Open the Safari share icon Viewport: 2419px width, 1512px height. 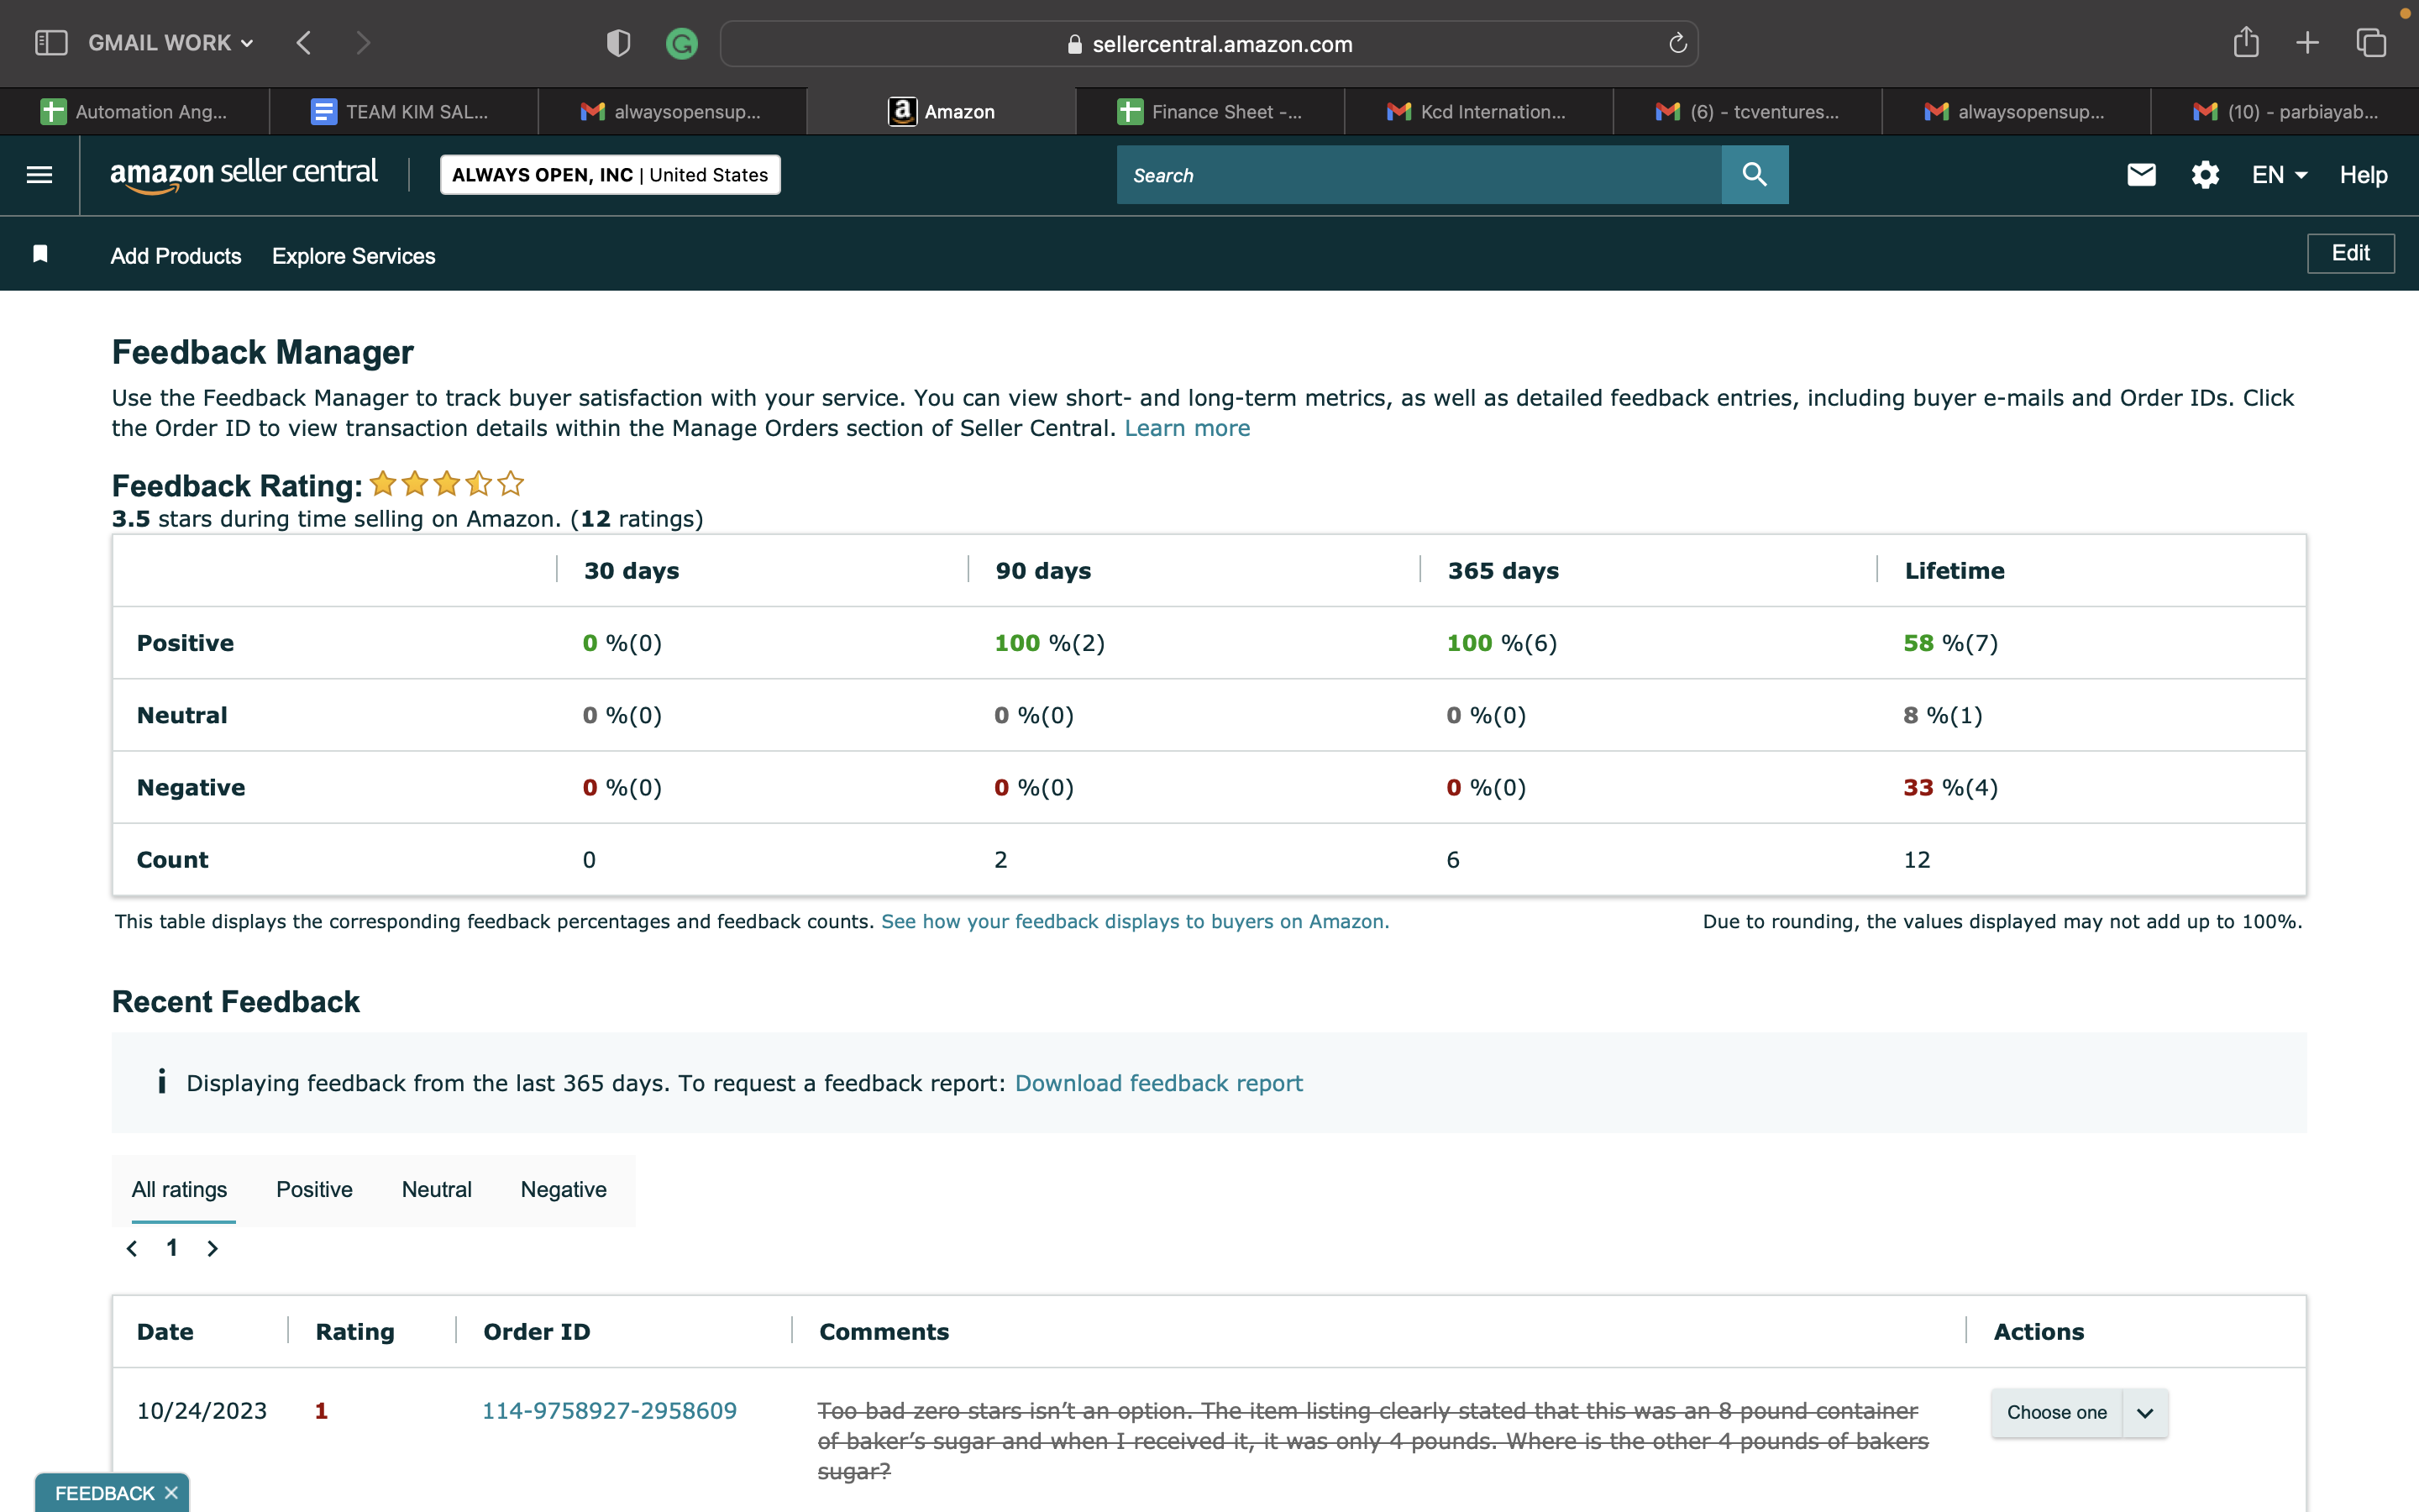(2246, 42)
